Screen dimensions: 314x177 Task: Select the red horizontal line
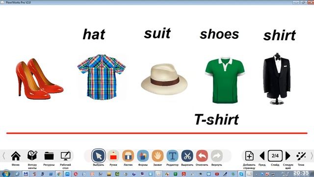[x=157, y=133]
